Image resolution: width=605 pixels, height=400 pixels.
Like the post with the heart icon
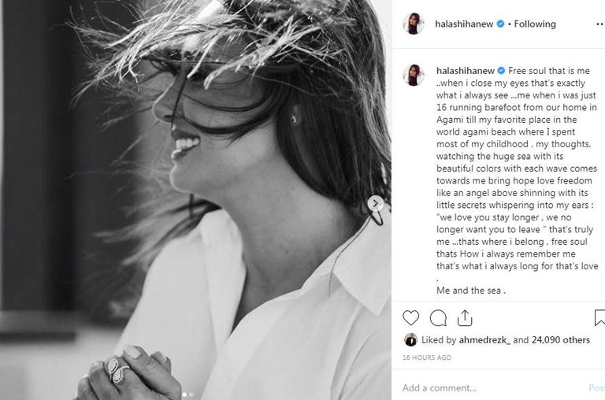tap(410, 318)
